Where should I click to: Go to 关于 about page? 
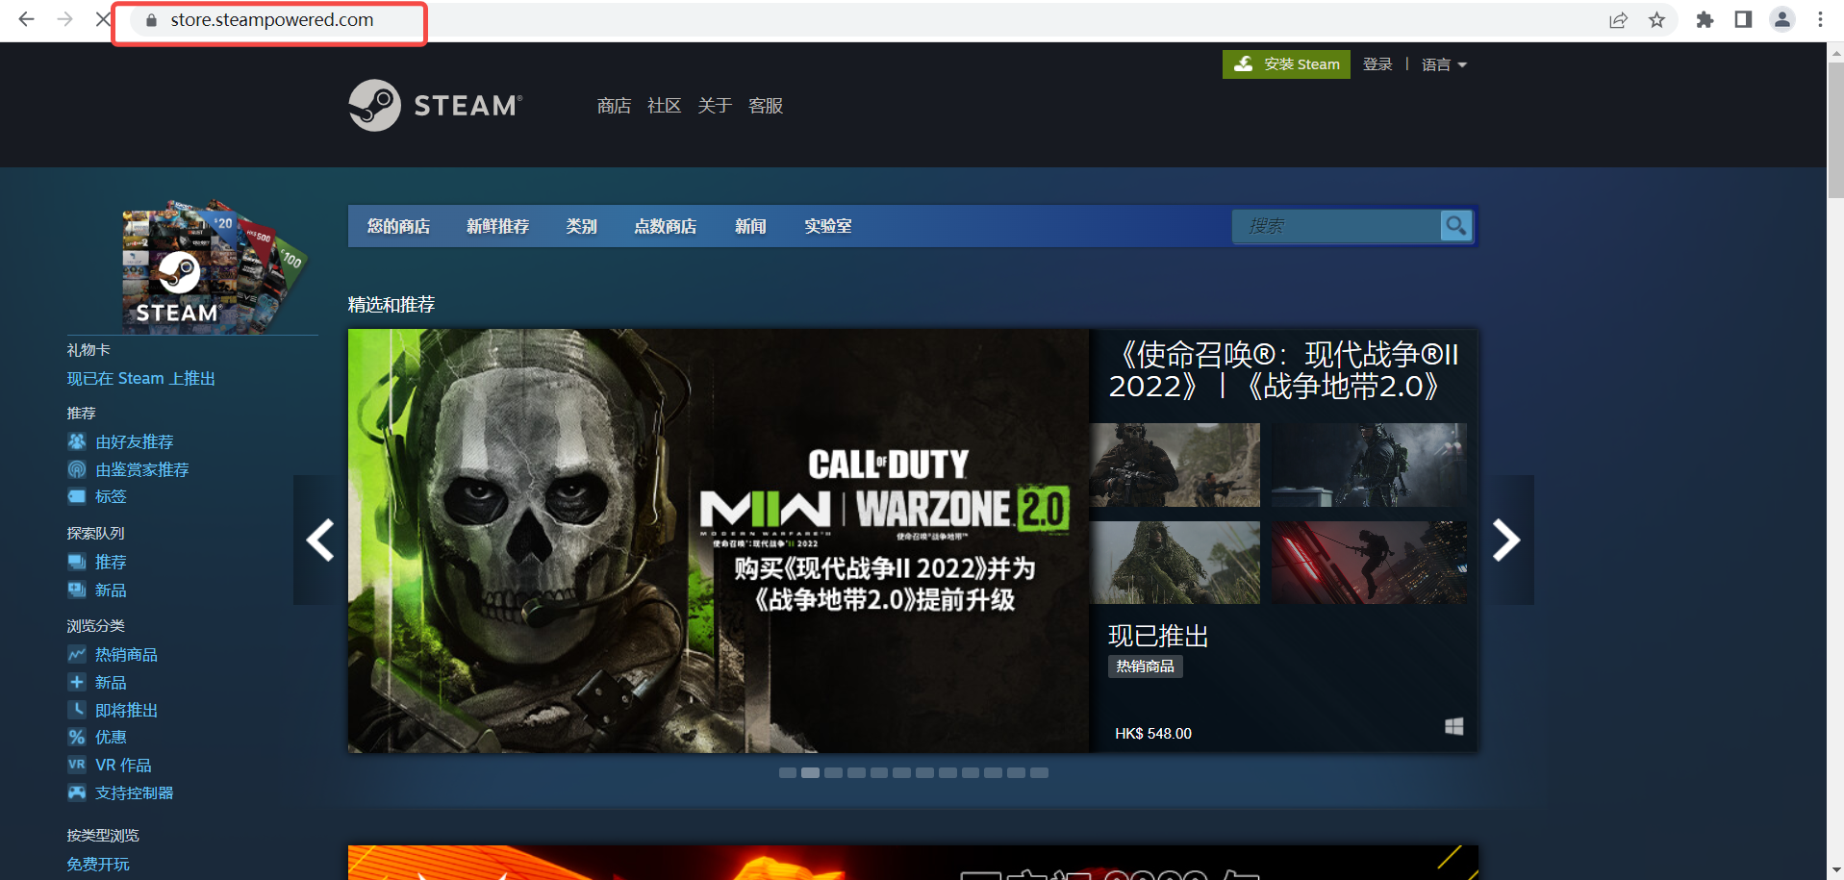click(x=715, y=106)
